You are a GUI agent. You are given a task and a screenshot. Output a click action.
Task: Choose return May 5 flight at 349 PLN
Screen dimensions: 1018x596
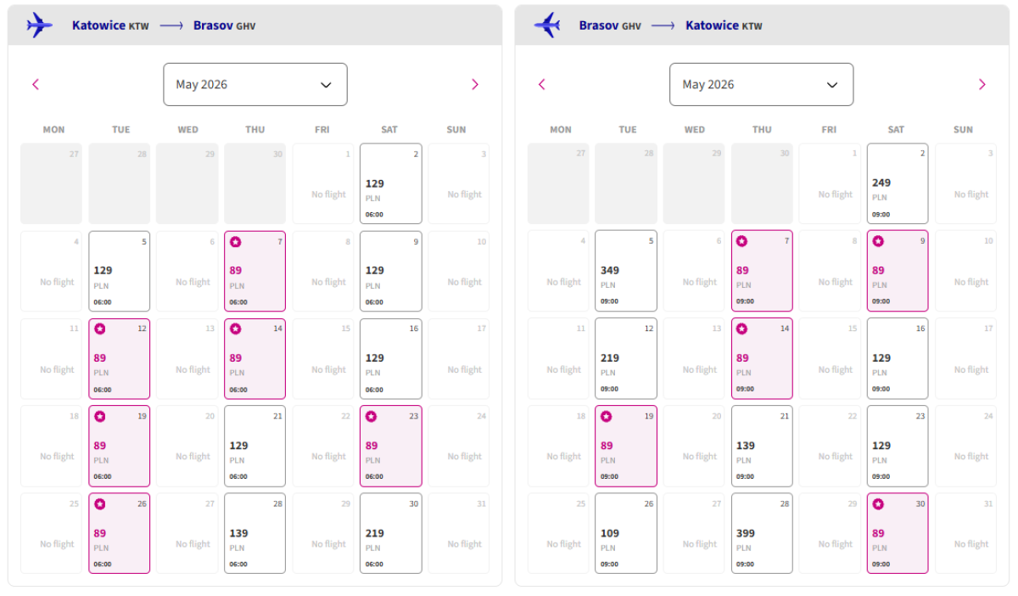point(625,271)
